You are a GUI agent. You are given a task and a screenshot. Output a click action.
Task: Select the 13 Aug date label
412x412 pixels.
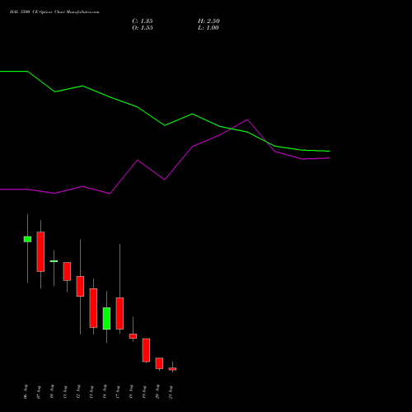91,392
